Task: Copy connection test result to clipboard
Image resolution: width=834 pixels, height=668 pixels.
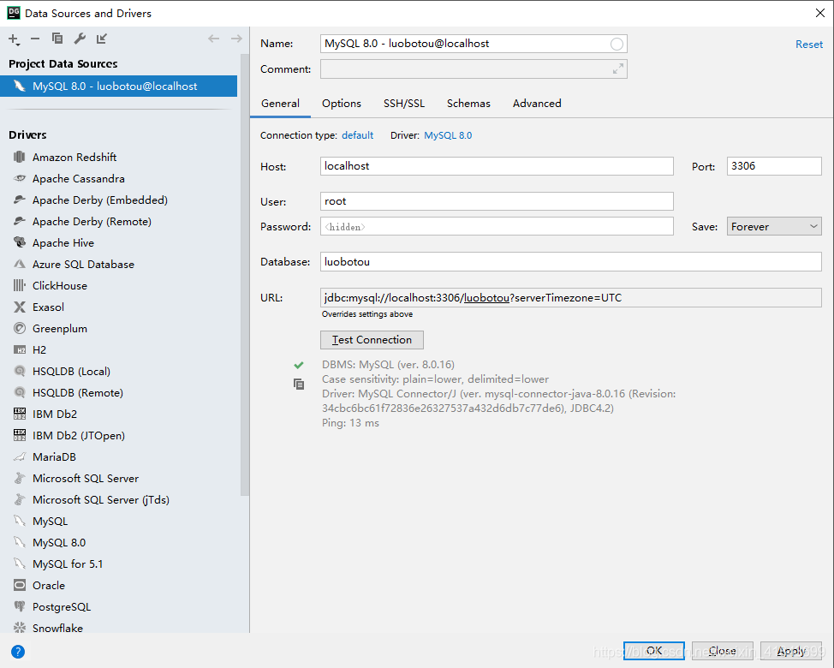Action: click(x=299, y=384)
